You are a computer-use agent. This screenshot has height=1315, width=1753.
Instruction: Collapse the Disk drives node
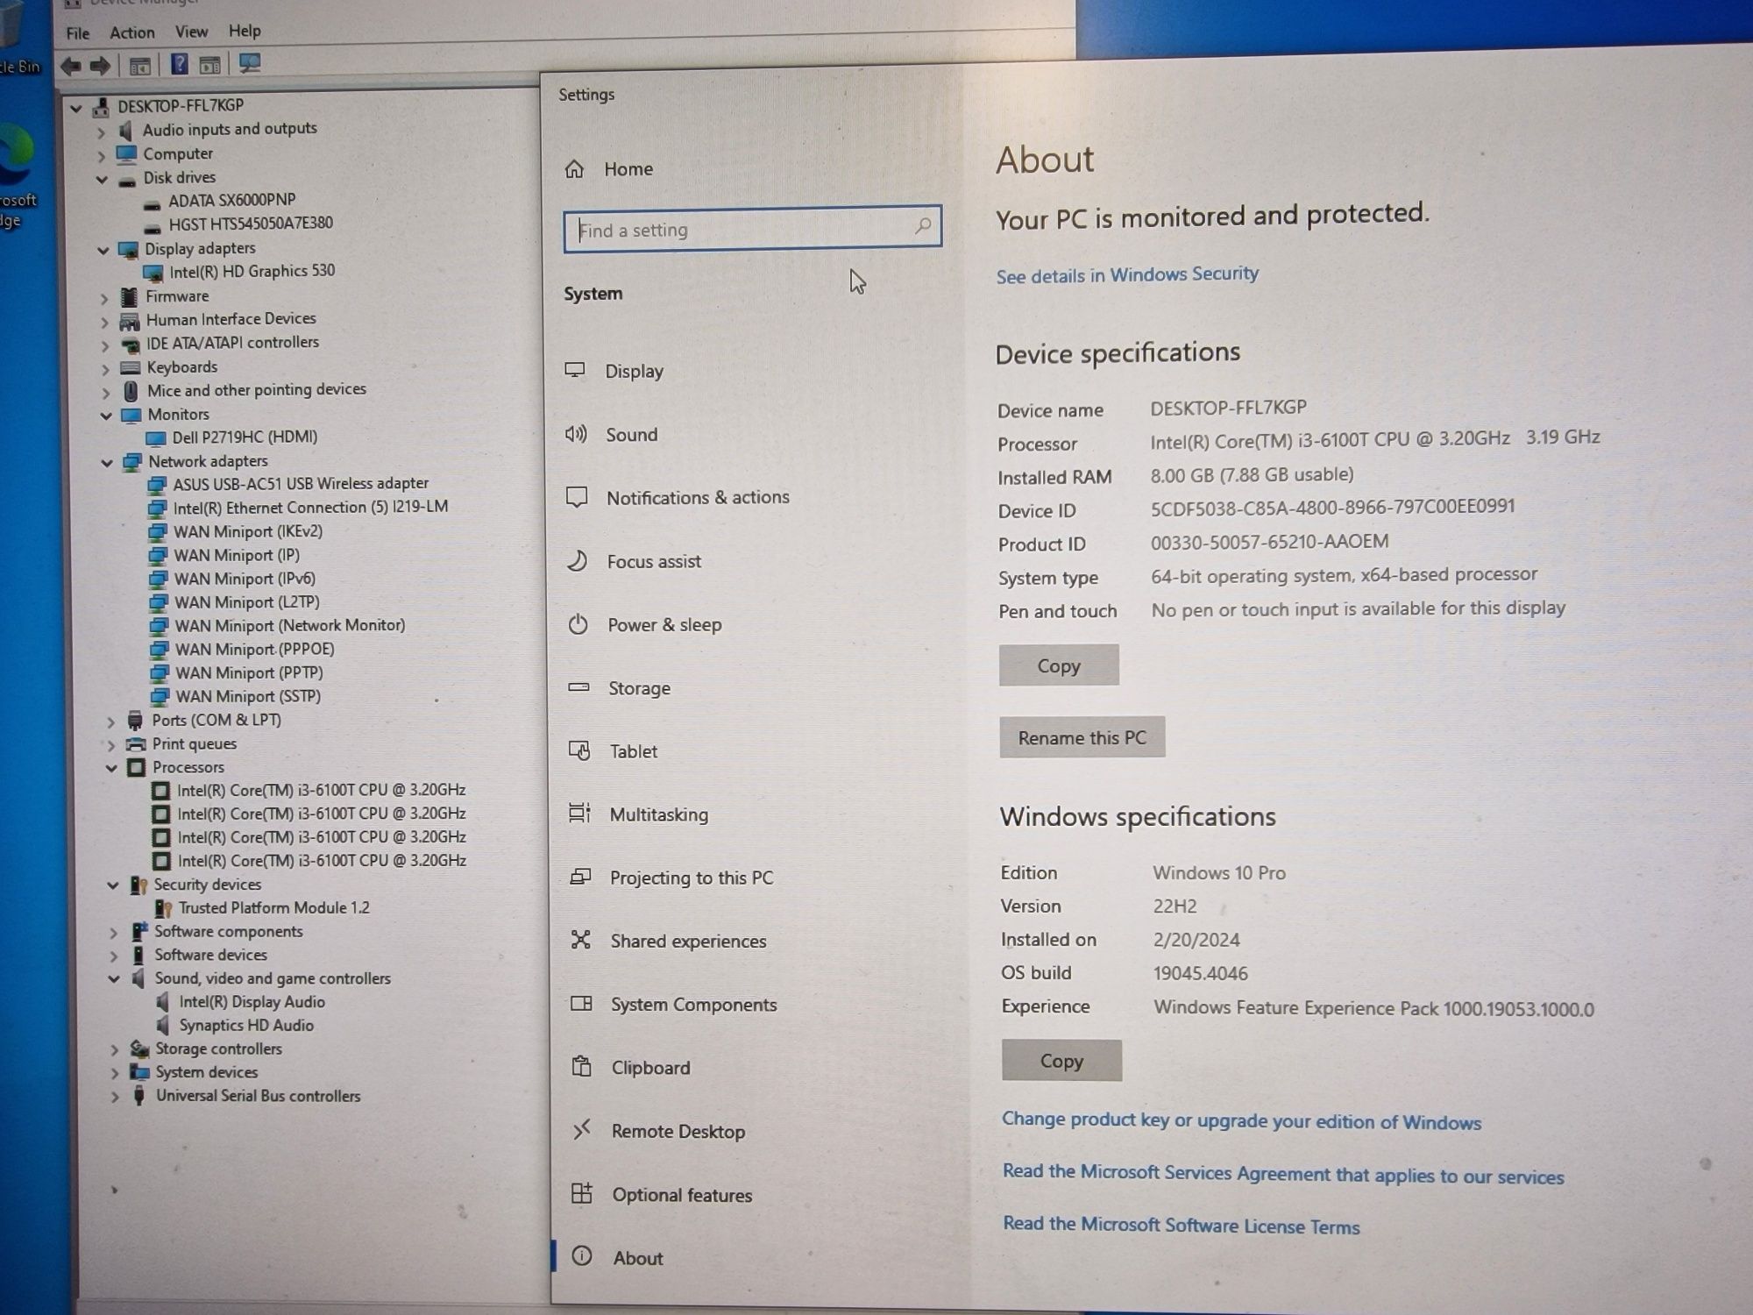102,180
